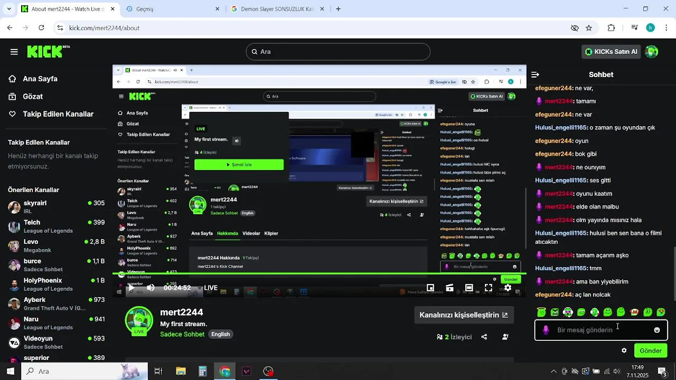This screenshot has width=676, height=380.
Task: Open Chrome three-dot menu
Action: [666, 28]
